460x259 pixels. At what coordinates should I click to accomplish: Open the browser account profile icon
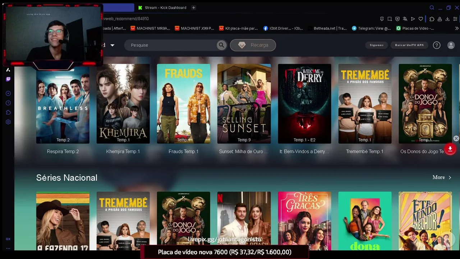point(440,19)
